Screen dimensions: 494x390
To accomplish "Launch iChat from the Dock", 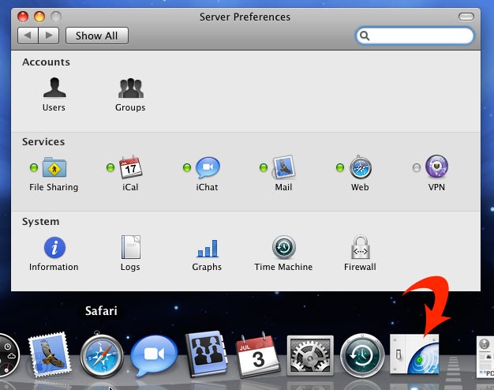I will coord(154,355).
